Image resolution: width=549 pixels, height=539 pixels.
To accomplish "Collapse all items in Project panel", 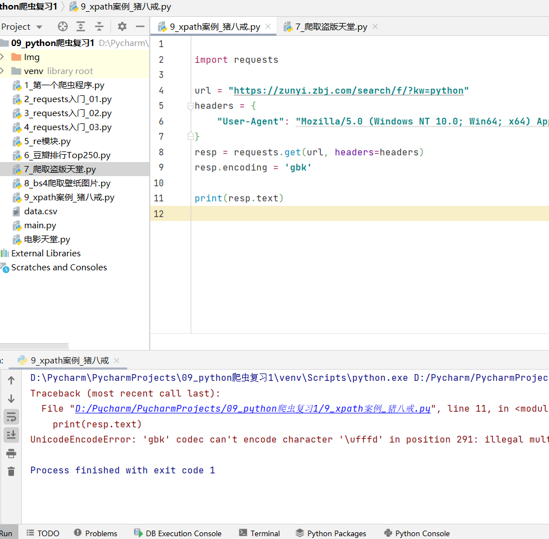I will (x=99, y=26).
